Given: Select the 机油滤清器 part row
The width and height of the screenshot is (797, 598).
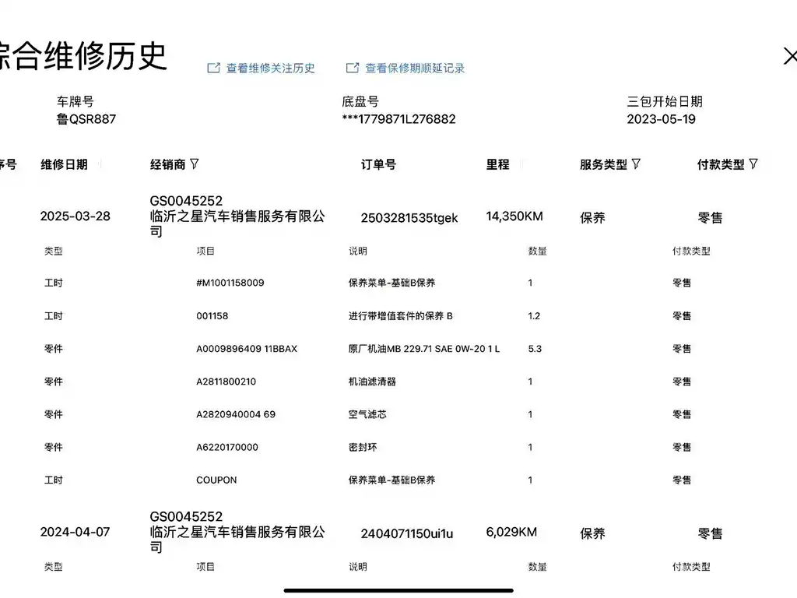Looking at the screenshot, I should pos(372,382).
